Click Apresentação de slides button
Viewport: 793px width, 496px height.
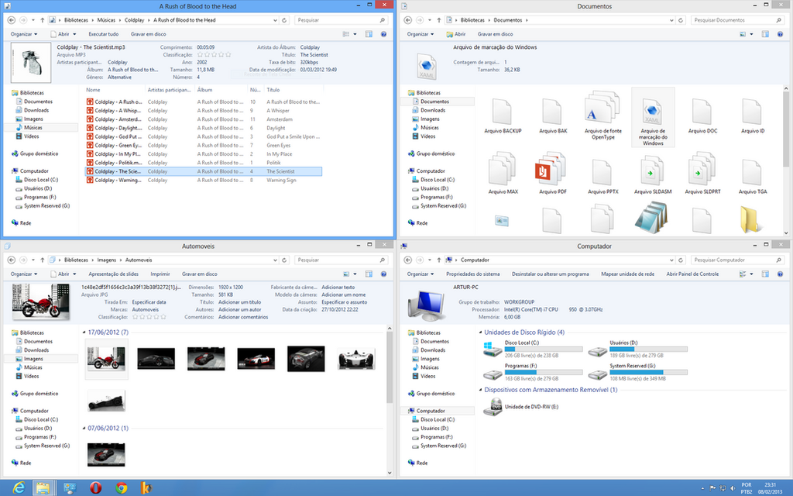coord(113,274)
